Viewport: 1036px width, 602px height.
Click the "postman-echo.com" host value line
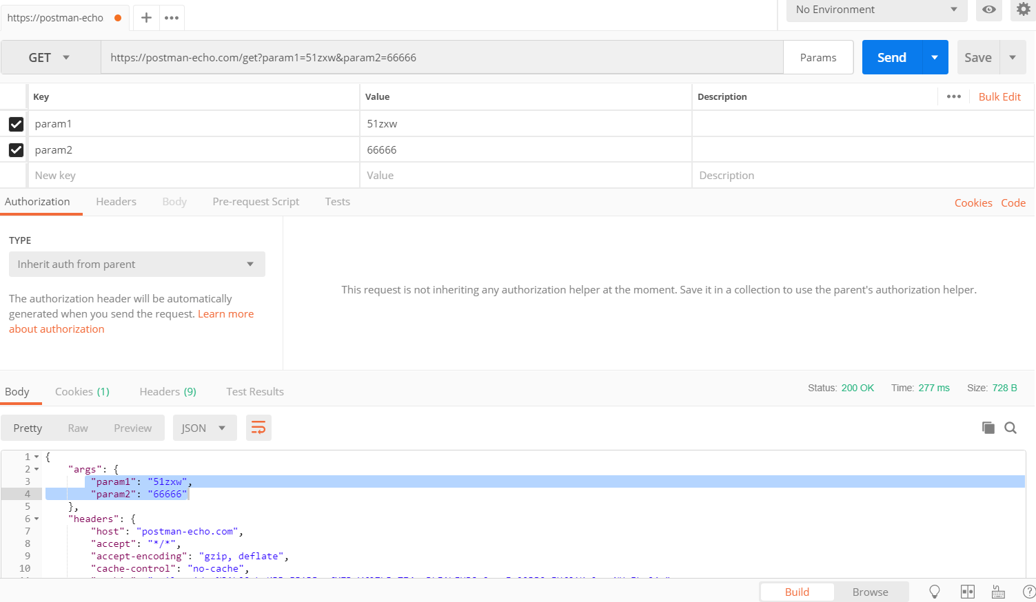(167, 531)
